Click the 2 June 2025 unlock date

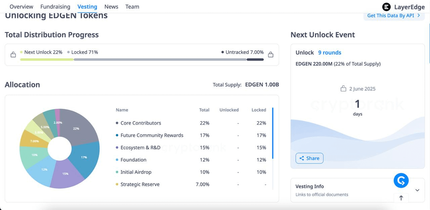pos(362,89)
